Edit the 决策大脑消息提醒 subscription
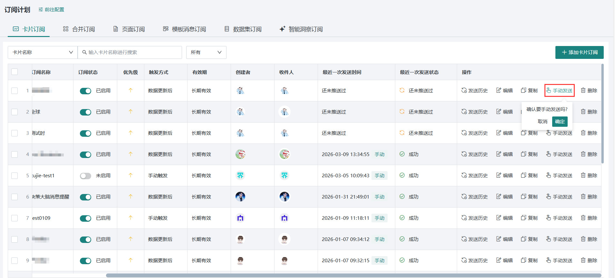Screen dimensions: 615x278 coord(504,197)
